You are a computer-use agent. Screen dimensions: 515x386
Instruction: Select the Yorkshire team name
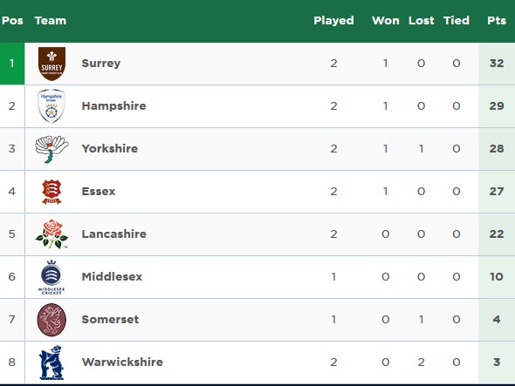(x=110, y=149)
